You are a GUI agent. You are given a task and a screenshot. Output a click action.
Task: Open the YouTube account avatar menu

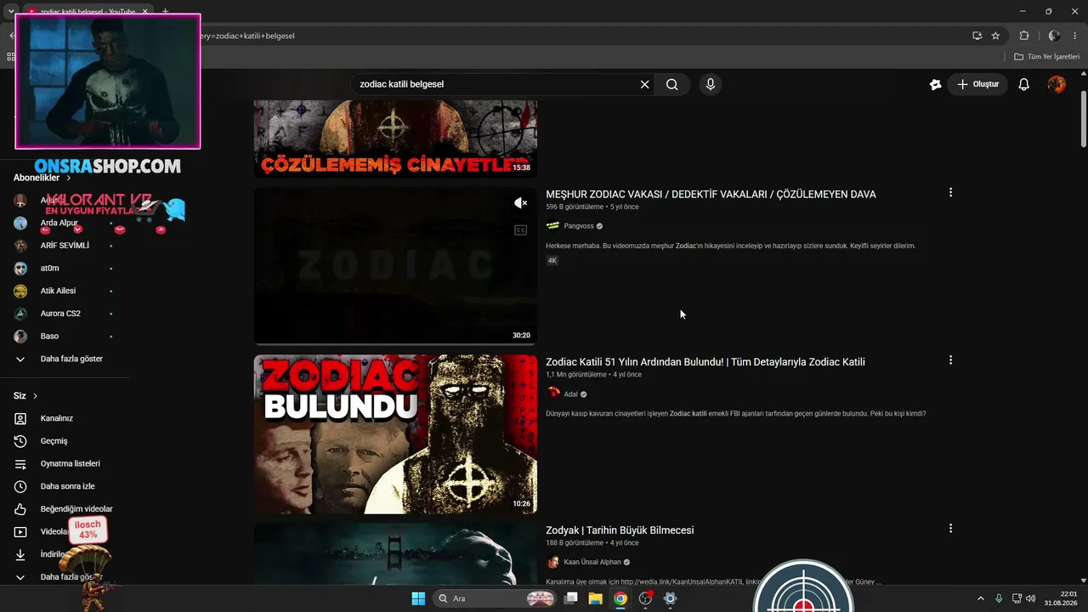[x=1057, y=84]
